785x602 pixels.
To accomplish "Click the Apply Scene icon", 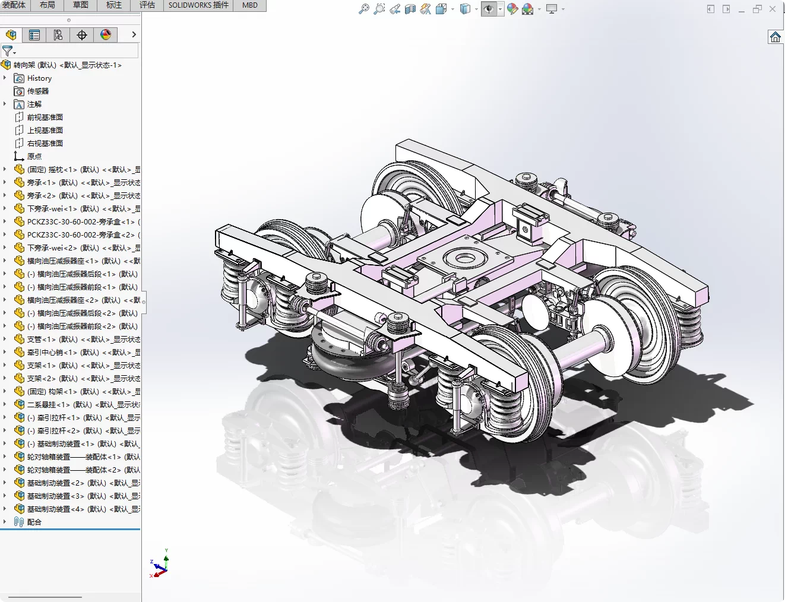I will pyautogui.click(x=528, y=9).
